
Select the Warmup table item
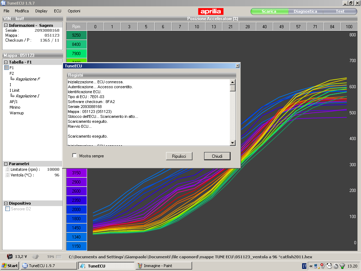17,113
